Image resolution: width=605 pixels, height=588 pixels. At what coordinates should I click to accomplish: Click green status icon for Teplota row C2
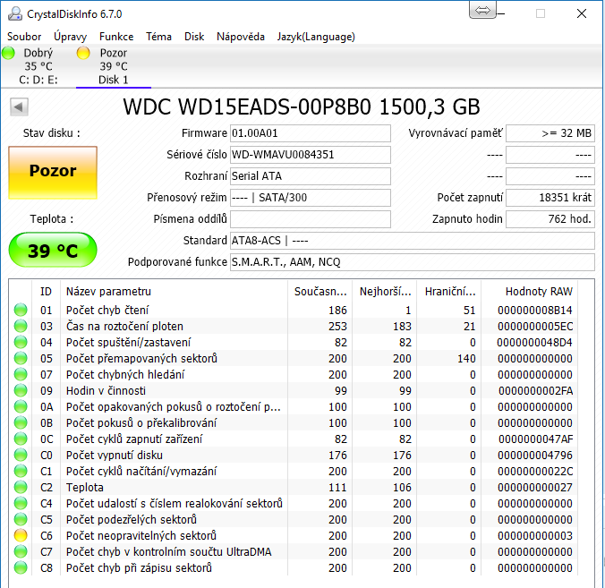click(x=21, y=487)
